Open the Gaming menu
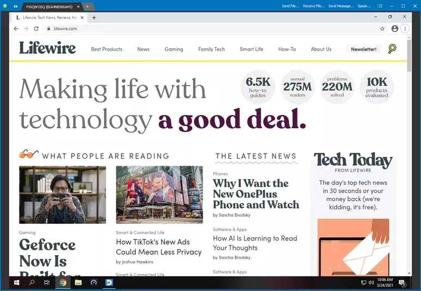 174,49
